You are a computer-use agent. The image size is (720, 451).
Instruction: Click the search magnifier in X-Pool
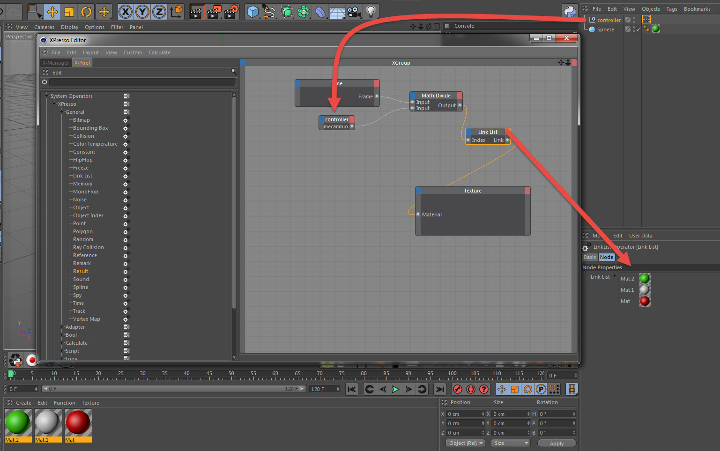(x=234, y=72)
